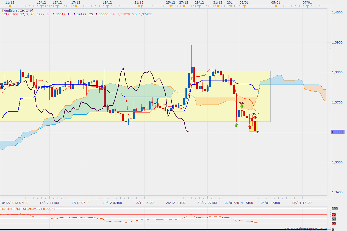Click the 30/12 07:00 time axis label
The width and height of the screenshot is (347, 231).
207,203
